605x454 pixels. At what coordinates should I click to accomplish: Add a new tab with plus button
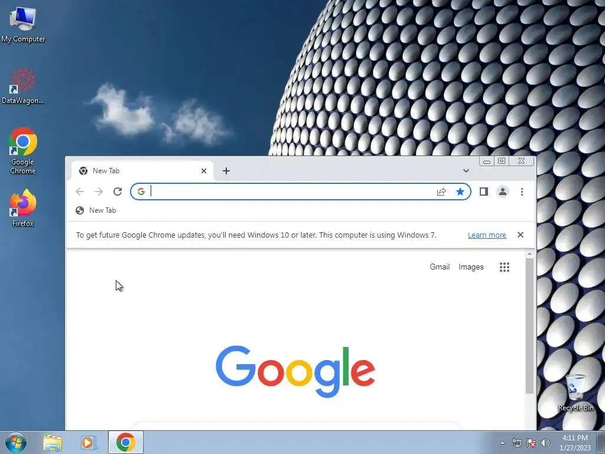coord(226,171)
